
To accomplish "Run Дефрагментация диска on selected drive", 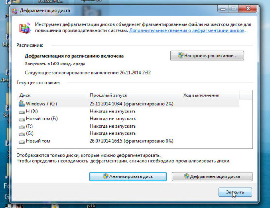I will click(x=212, y=176).
